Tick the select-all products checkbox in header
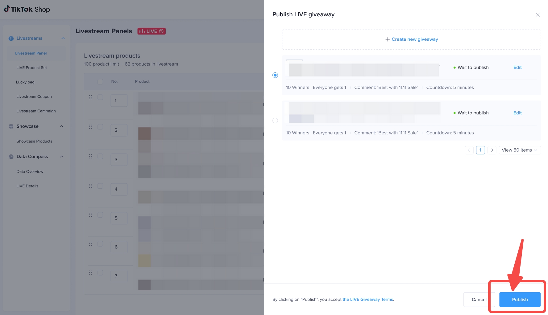Viewport: 548px width, 315px height. [x=100, y=82]
